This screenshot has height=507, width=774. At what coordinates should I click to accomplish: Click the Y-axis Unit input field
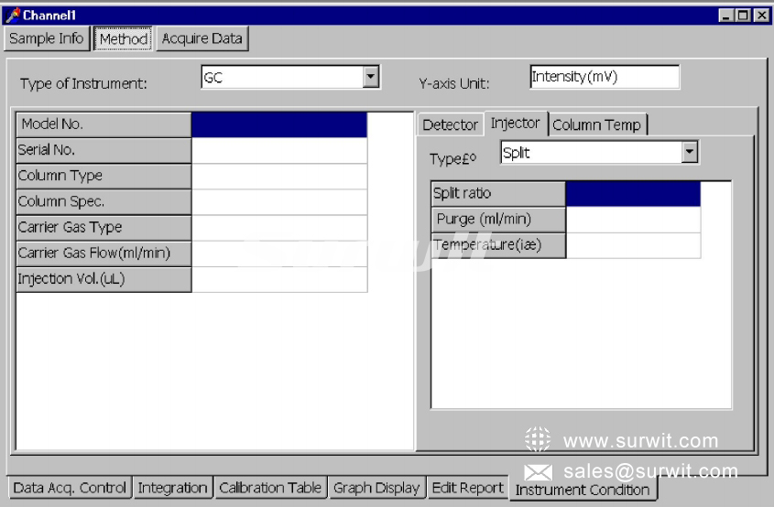click(x=604, y=78)
